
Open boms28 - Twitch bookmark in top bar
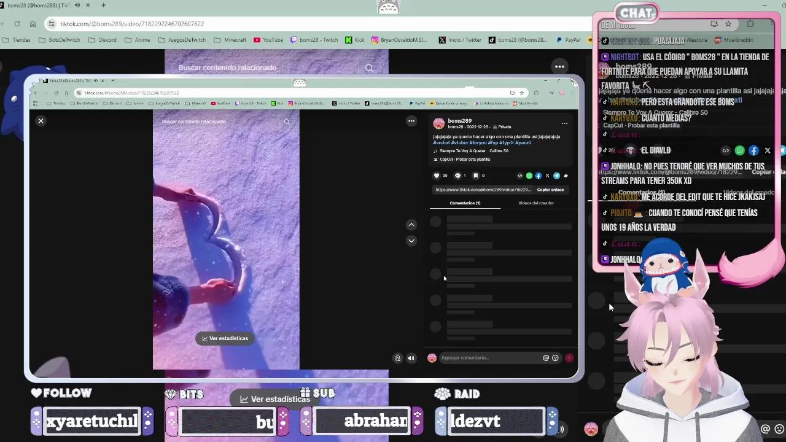(x=314, y=40)
